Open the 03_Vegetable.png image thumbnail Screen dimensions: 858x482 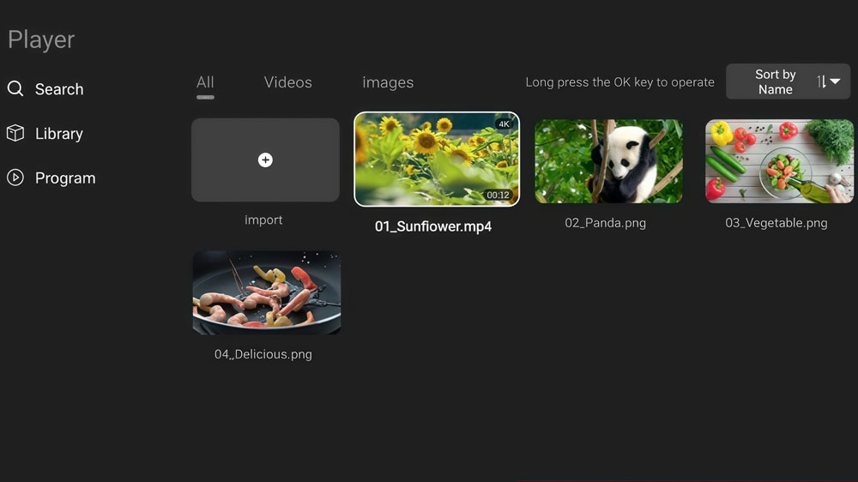pyautogui.click(x=779, y=161)
